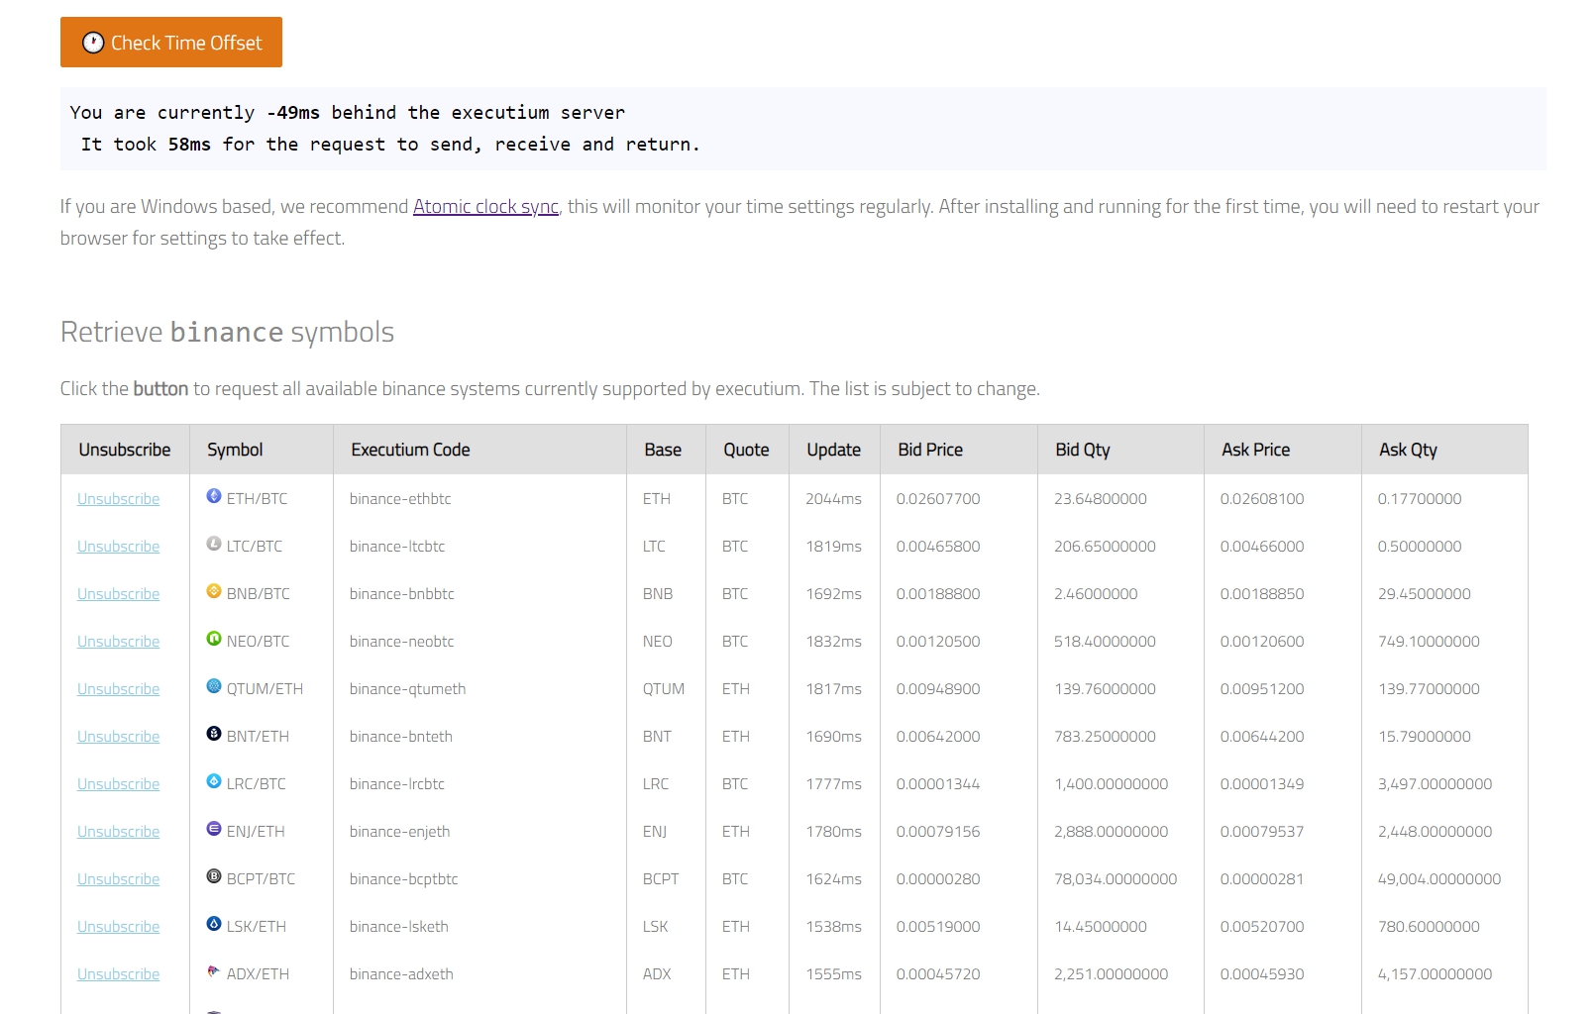Unsubscribe from the LRC/BTC row

pos(119,784)
